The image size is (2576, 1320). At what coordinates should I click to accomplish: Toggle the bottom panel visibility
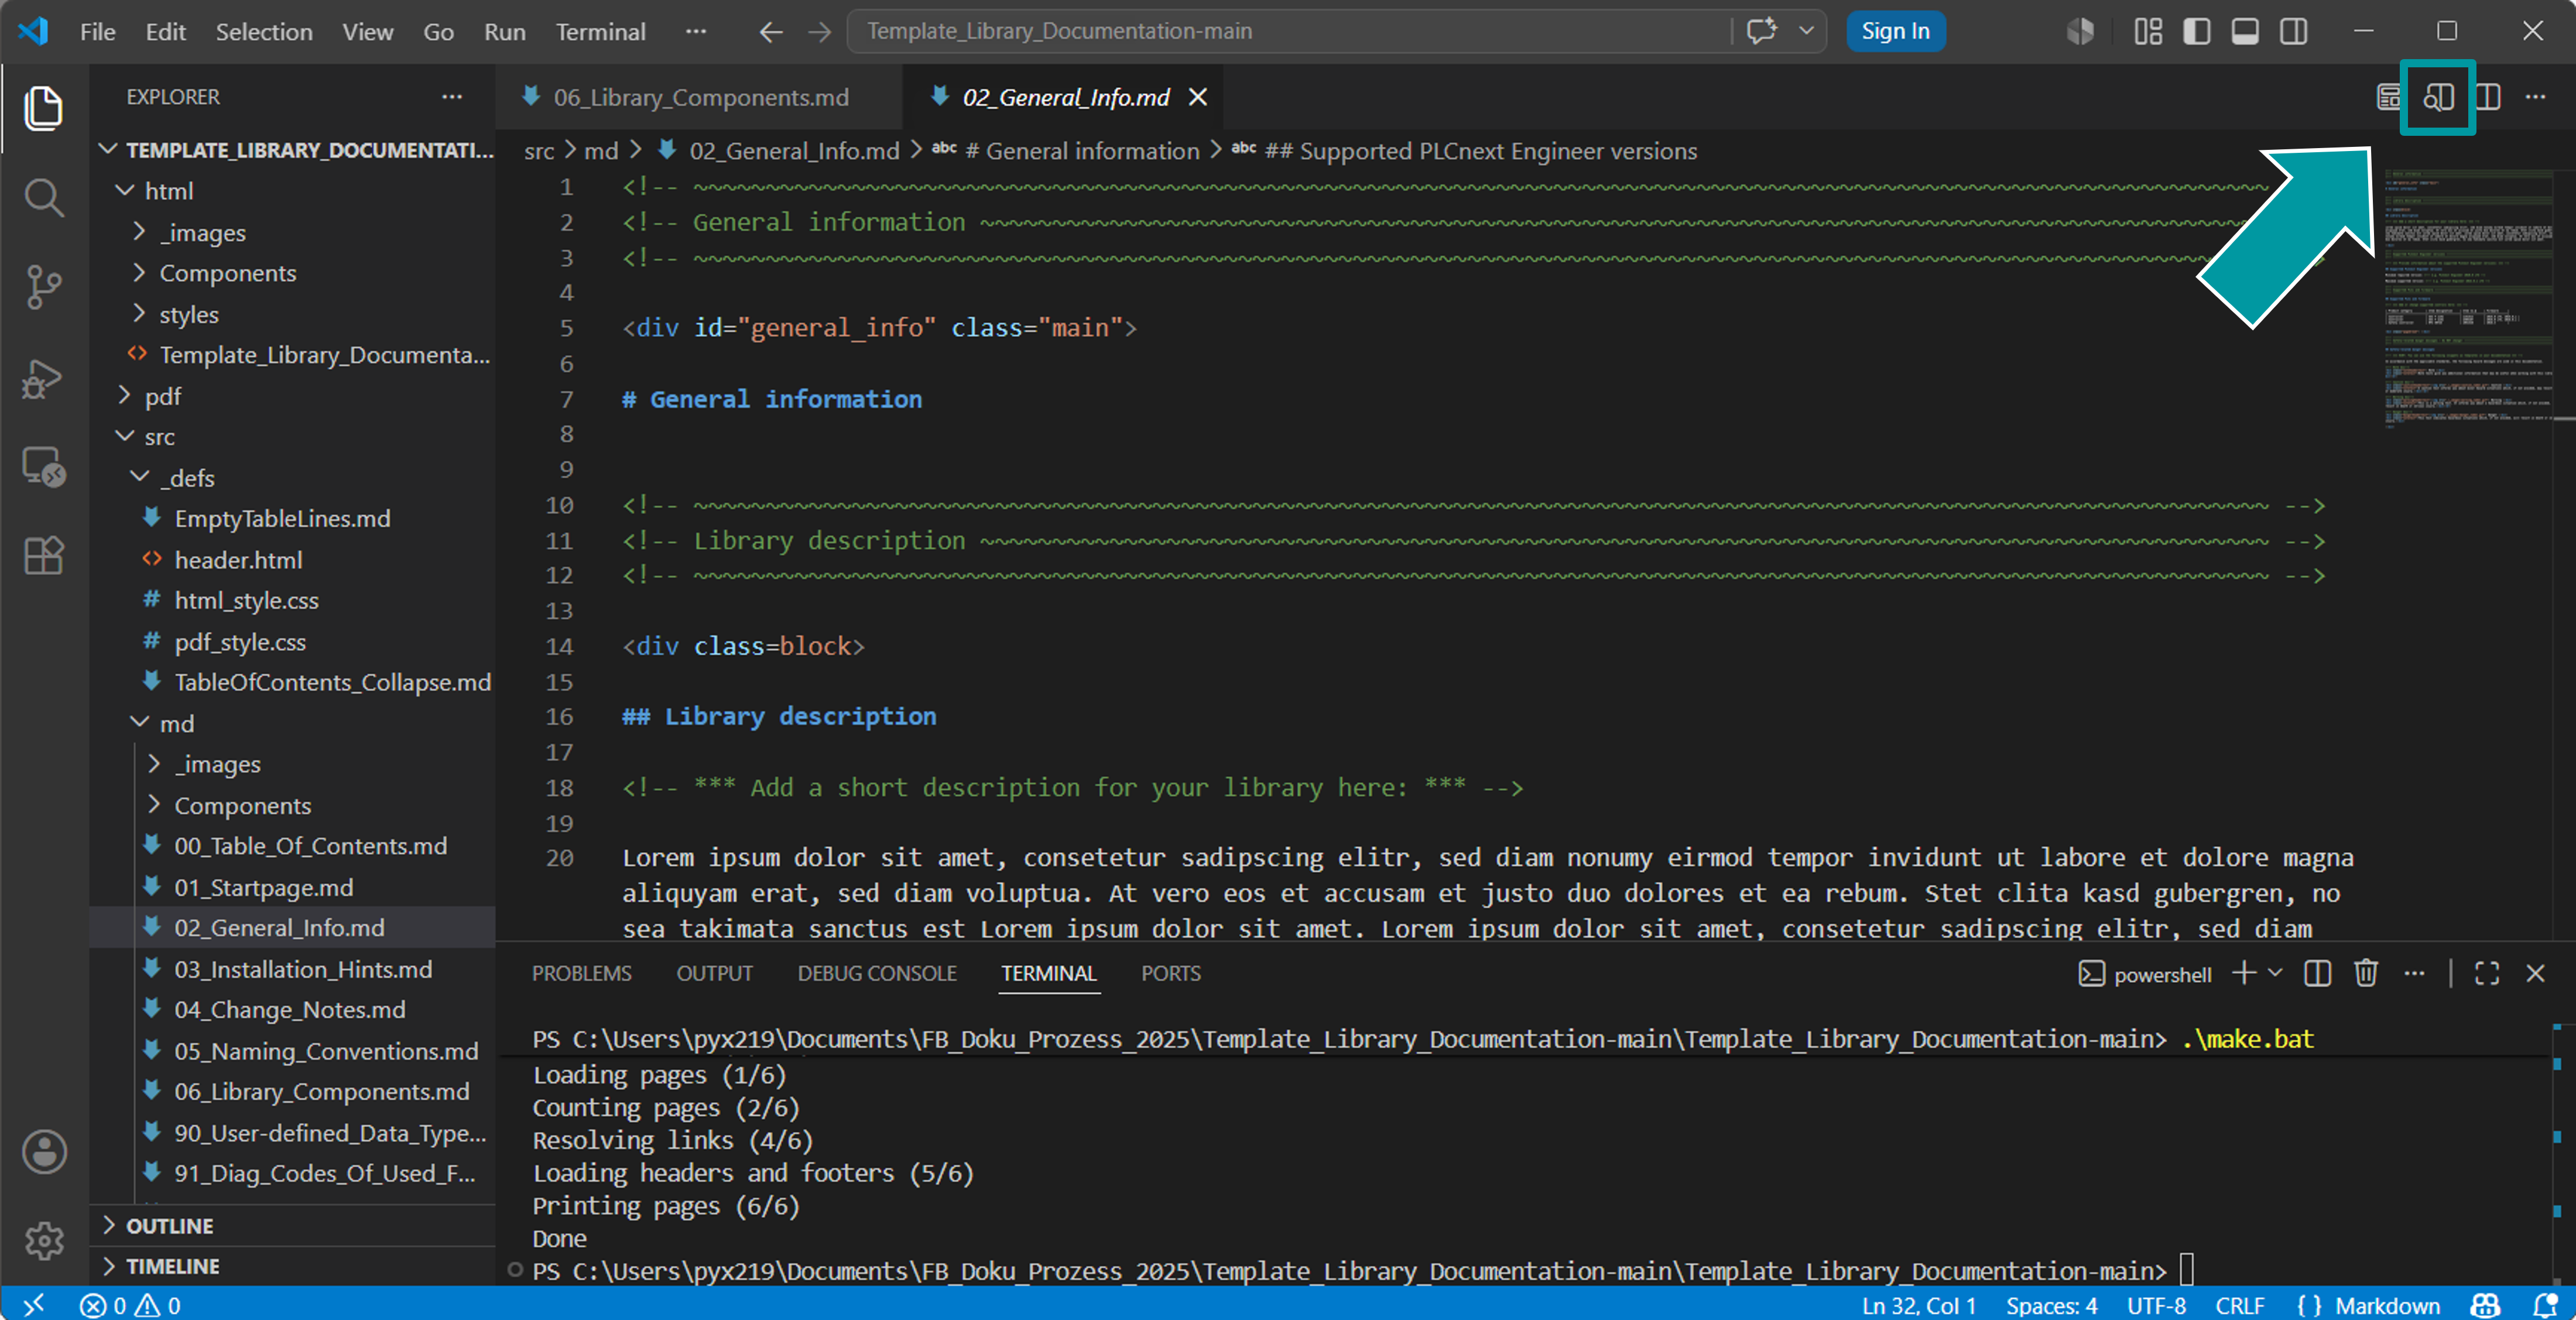pyautogui.click(x=2245, y=31)
